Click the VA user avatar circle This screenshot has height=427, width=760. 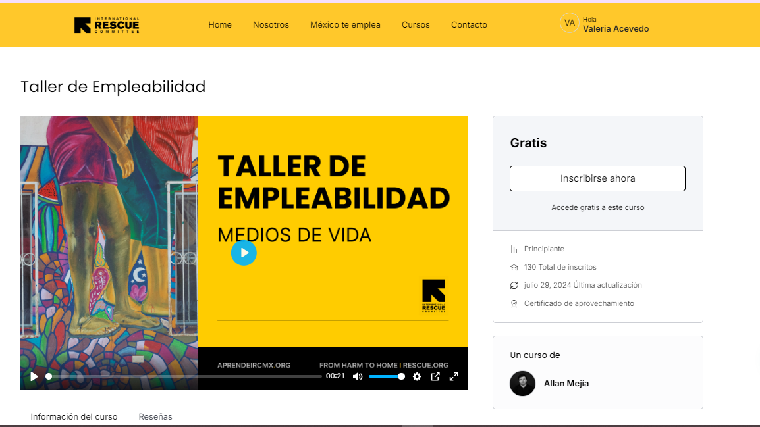point(569,24)
